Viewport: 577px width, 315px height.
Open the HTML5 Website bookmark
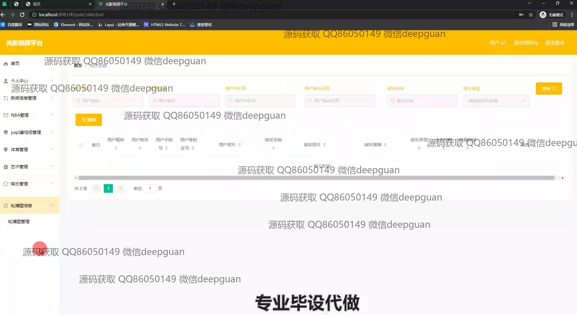pyautogui.click(x=165, y=25)
